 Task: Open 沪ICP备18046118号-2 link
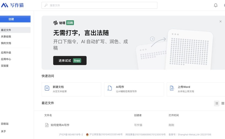71,134
